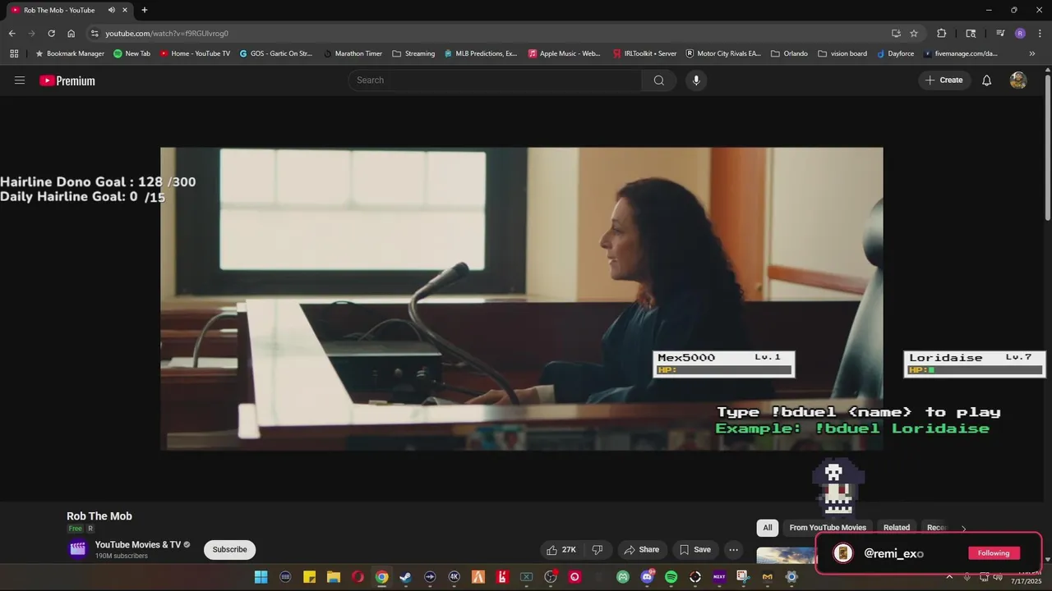The image size is (1052, 591).
Task: Open File Explorer from the taskbar
Action: click(x=333, y=577)
